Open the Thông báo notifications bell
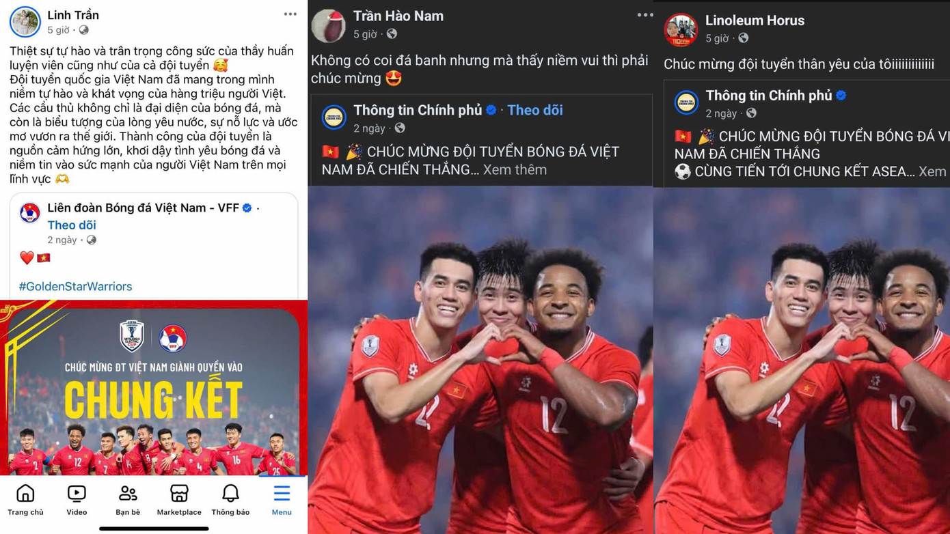Viewport: 950px width, 534px height. (230, 500)
